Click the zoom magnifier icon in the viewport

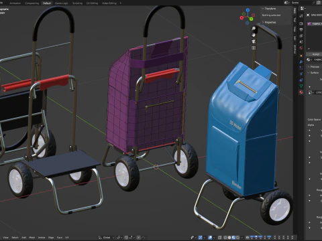[x=254, y=28]
